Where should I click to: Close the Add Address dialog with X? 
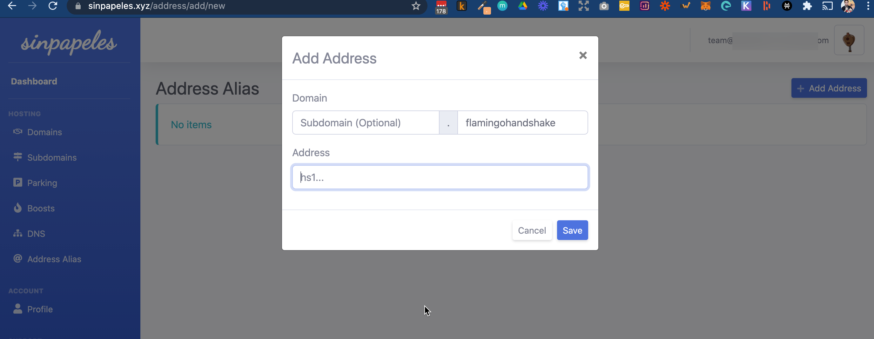point(582,55)
